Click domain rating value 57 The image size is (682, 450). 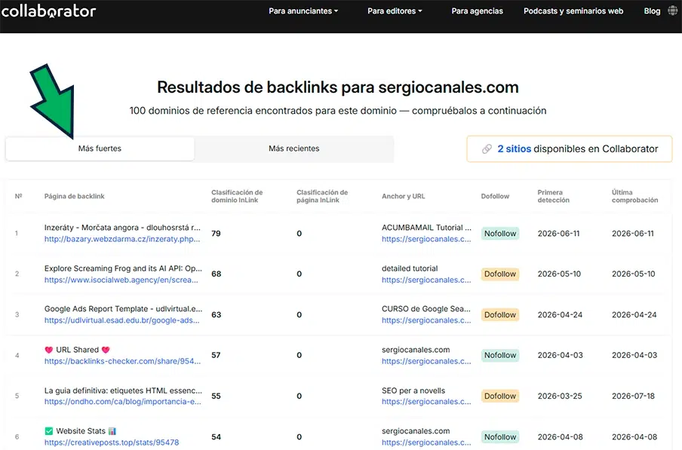217,355
